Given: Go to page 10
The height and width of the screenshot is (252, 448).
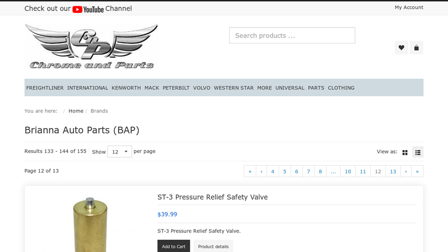Looking at the screenshot, I should [348, 171].
